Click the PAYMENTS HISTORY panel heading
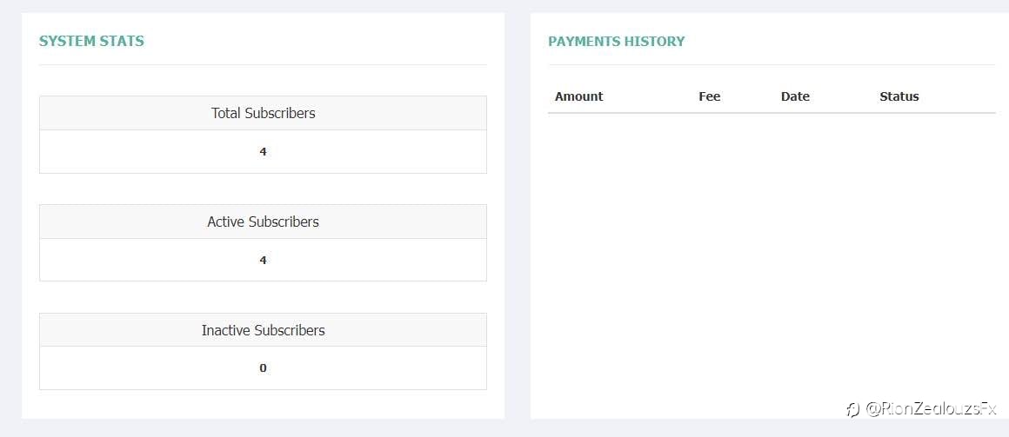 pyautogui.click(x=617, y=41)
